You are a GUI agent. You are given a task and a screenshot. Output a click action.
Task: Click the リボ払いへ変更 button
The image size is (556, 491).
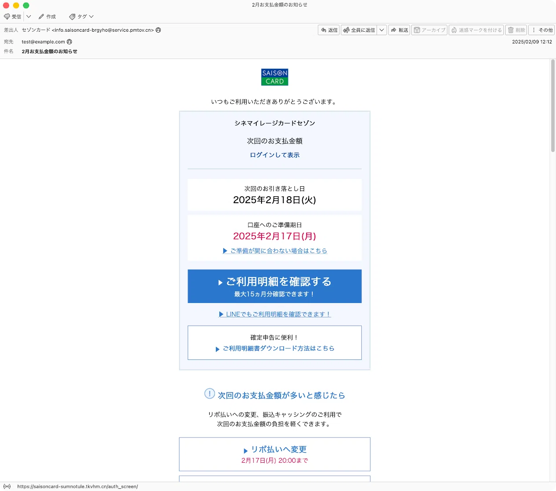(275, 454)
